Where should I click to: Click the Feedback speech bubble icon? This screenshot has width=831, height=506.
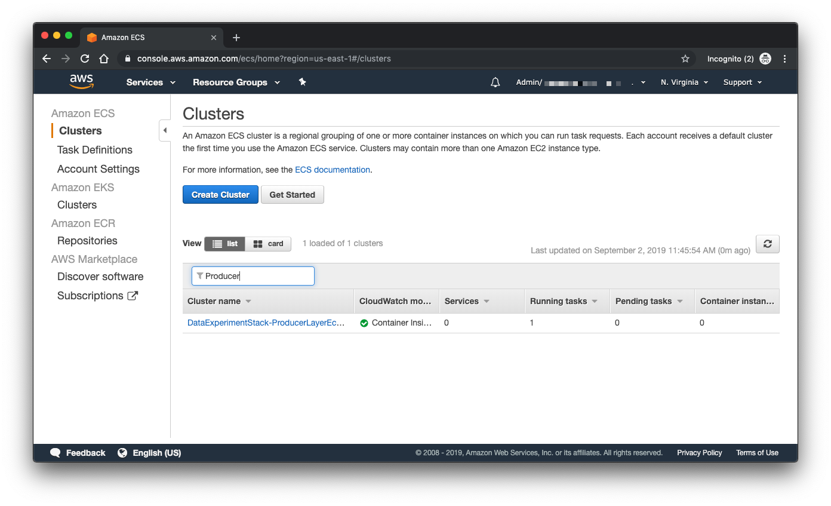point(56,453)
